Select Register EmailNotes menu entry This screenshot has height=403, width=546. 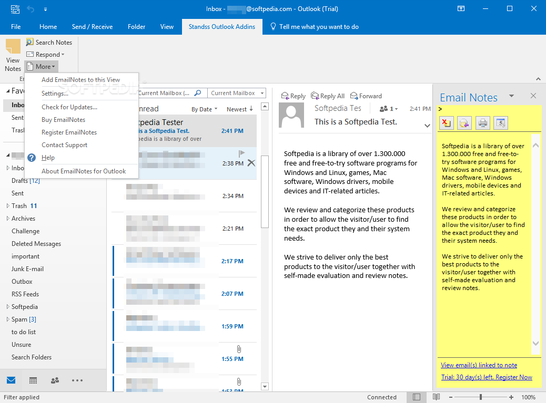pyautogui.click(x=69, y=132)
